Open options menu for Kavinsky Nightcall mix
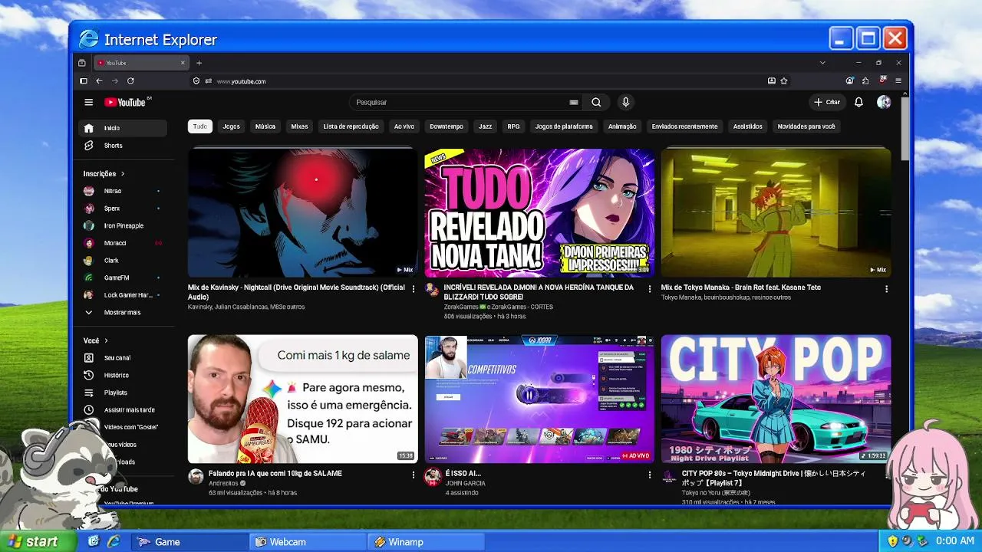The height and width of the screenshot is (552, 982). pyautogui.click(x=414, y=289)
